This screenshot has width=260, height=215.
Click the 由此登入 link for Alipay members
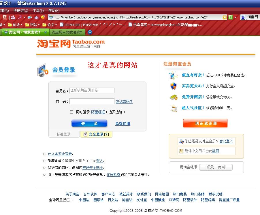tap(226, 141)
